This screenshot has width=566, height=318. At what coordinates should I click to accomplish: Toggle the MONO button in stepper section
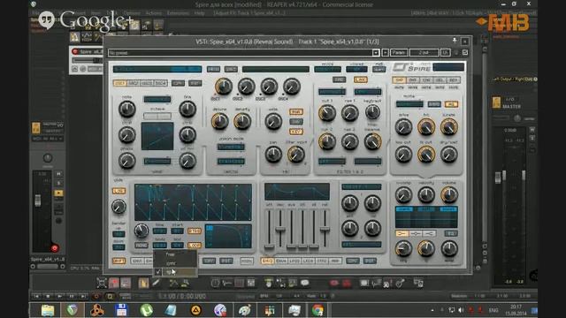[x=141, y=246]
